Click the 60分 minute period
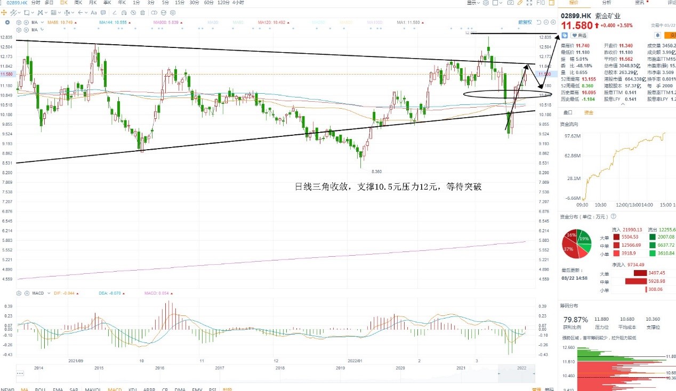The height and width of the screenshot is (391, 676). tap(208, 3)
